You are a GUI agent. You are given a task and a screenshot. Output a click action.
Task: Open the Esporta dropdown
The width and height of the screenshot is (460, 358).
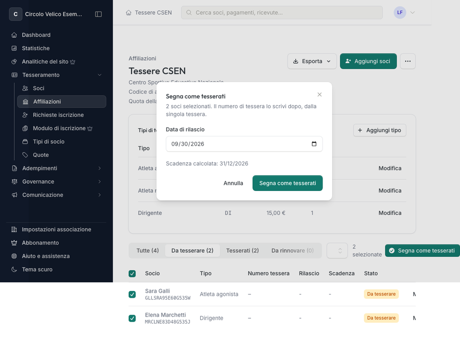pyautogui.click(x=312, y=61)
